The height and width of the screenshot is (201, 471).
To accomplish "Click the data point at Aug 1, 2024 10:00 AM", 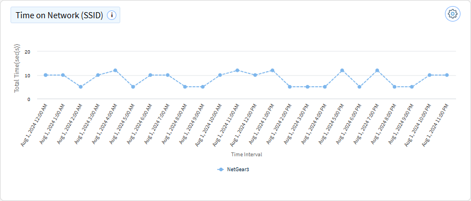I will tap(220, 75).
